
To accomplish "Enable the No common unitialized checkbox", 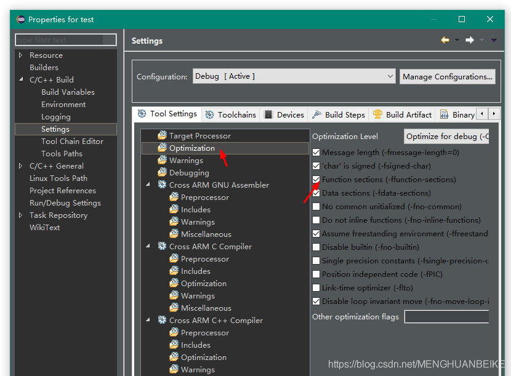I will pyautogui.click(x=316, y=207).
